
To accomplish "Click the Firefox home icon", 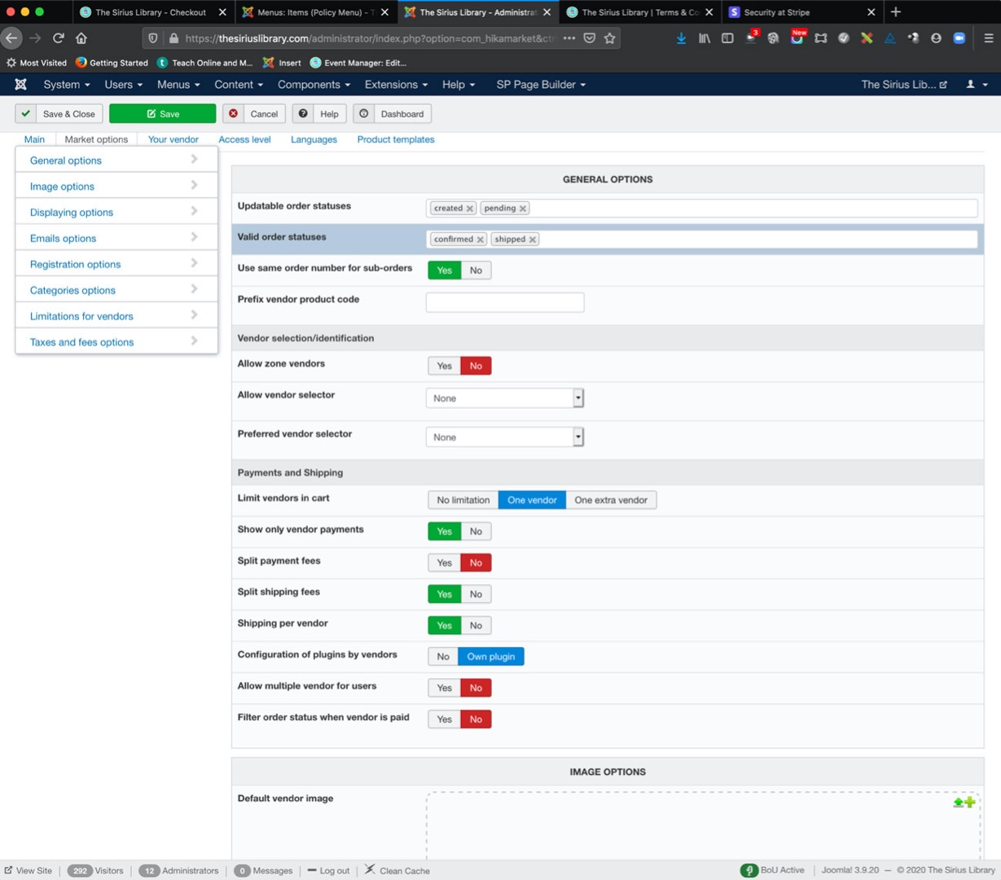I will point(81,38).
